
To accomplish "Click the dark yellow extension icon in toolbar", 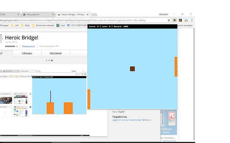I will (x=180, y=20).
